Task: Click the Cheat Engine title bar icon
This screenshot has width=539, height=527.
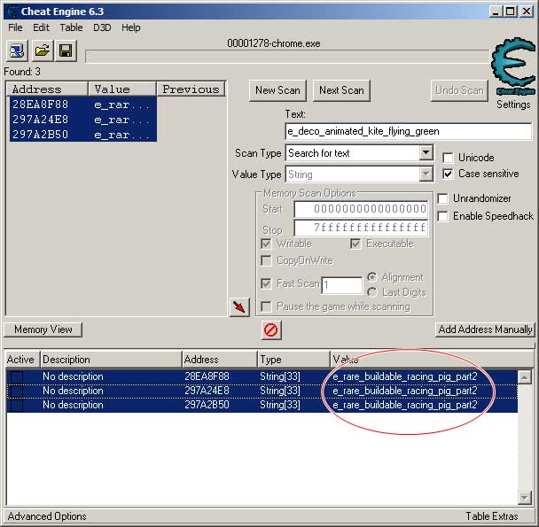Action: pyautogui.click(x=12, y=12)
